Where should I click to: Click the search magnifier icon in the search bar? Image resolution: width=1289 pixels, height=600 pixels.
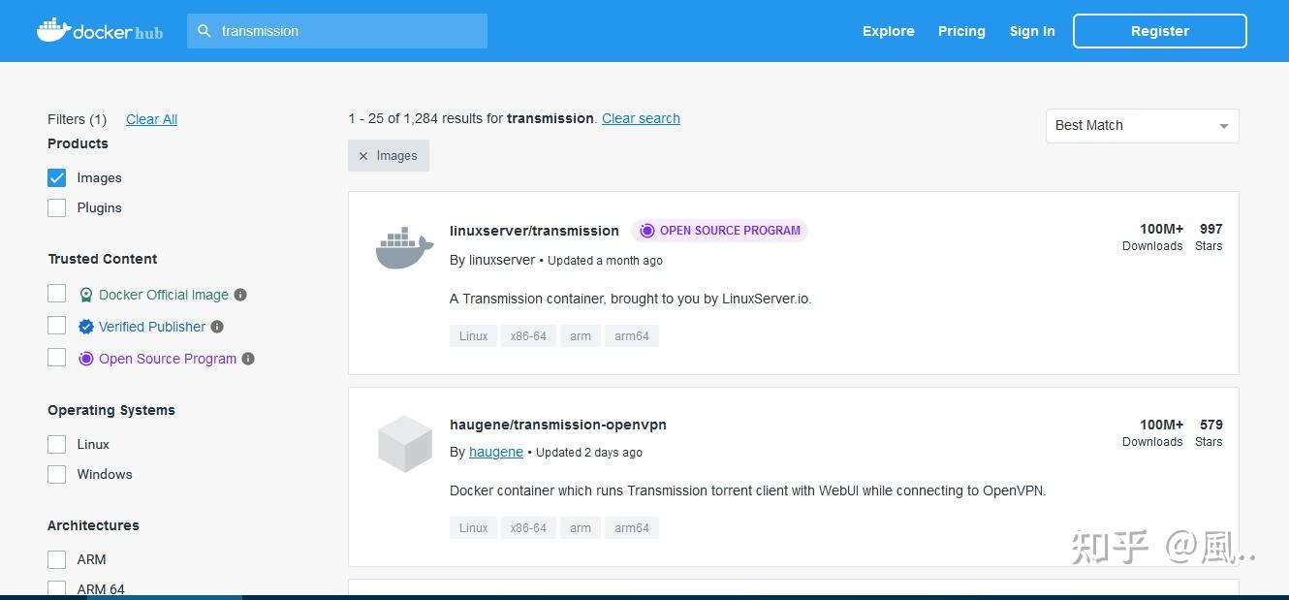click(x=204, y=31)
